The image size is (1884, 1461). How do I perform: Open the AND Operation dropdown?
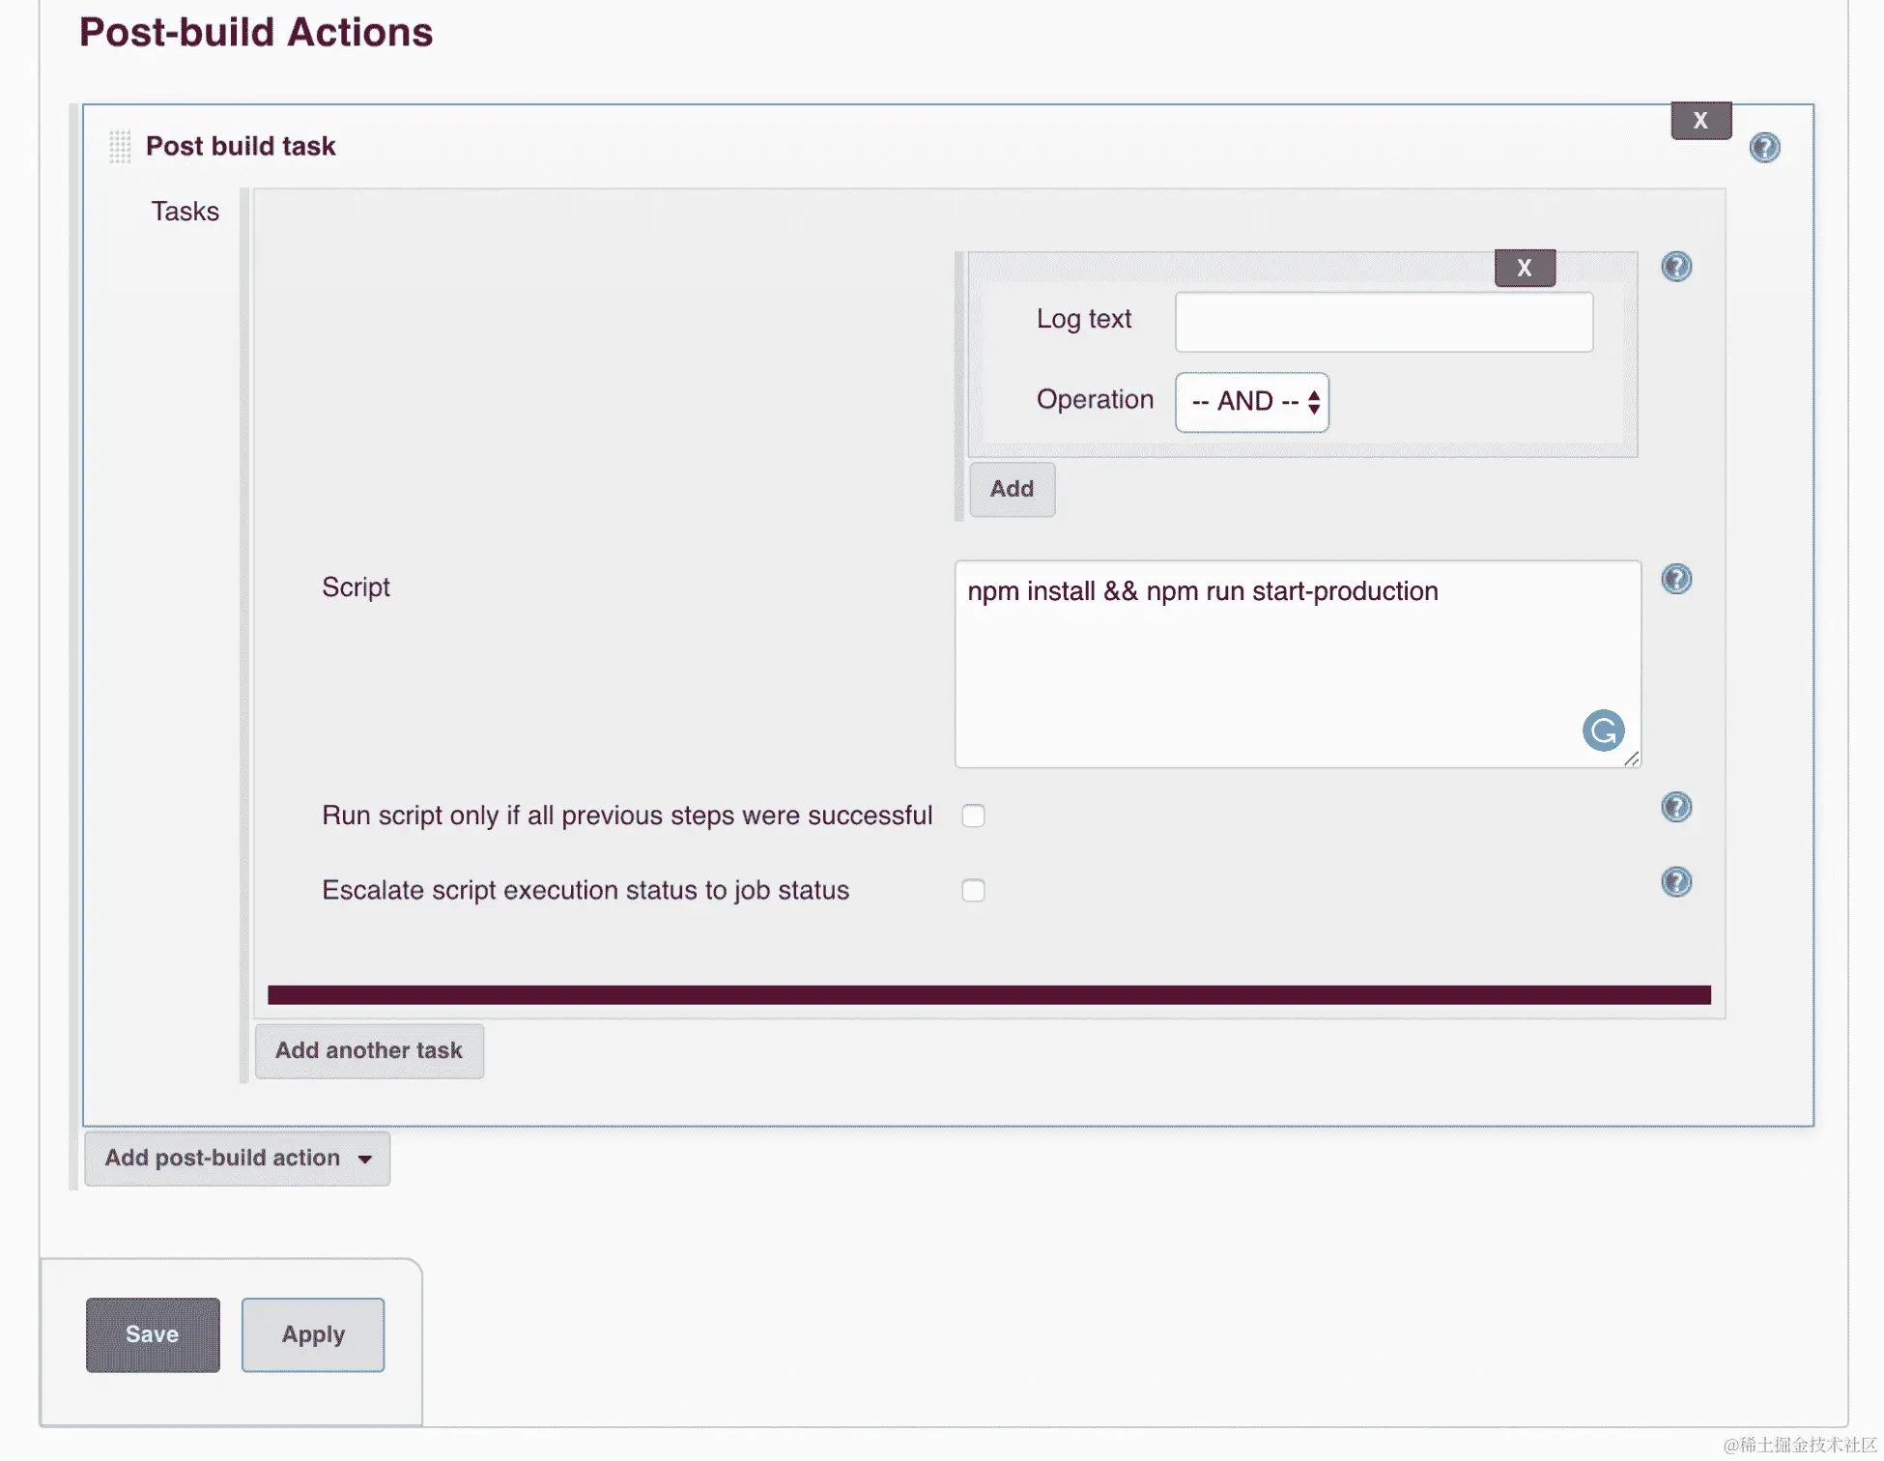(x=1252, y=401)
